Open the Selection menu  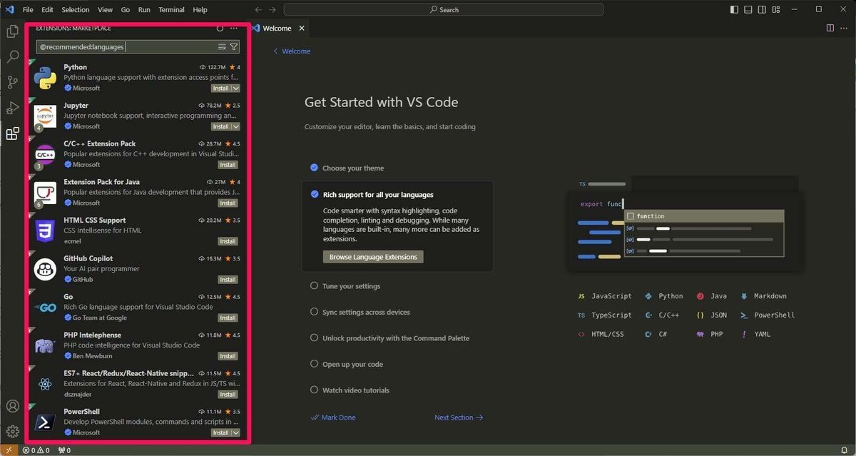click(x=76, y=10)
